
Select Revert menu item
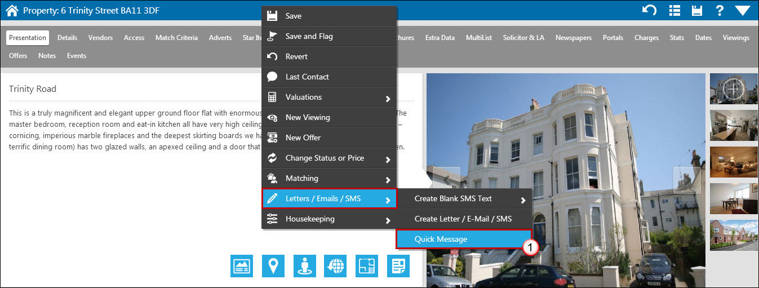pyautogui.click(x=329, y=56)
